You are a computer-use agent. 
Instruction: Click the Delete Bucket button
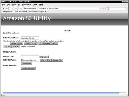(x=31, y=43)
